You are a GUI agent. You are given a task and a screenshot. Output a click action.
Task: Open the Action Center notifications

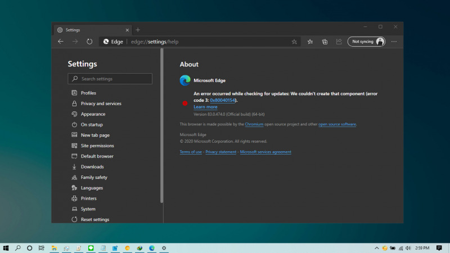(439, 248)
